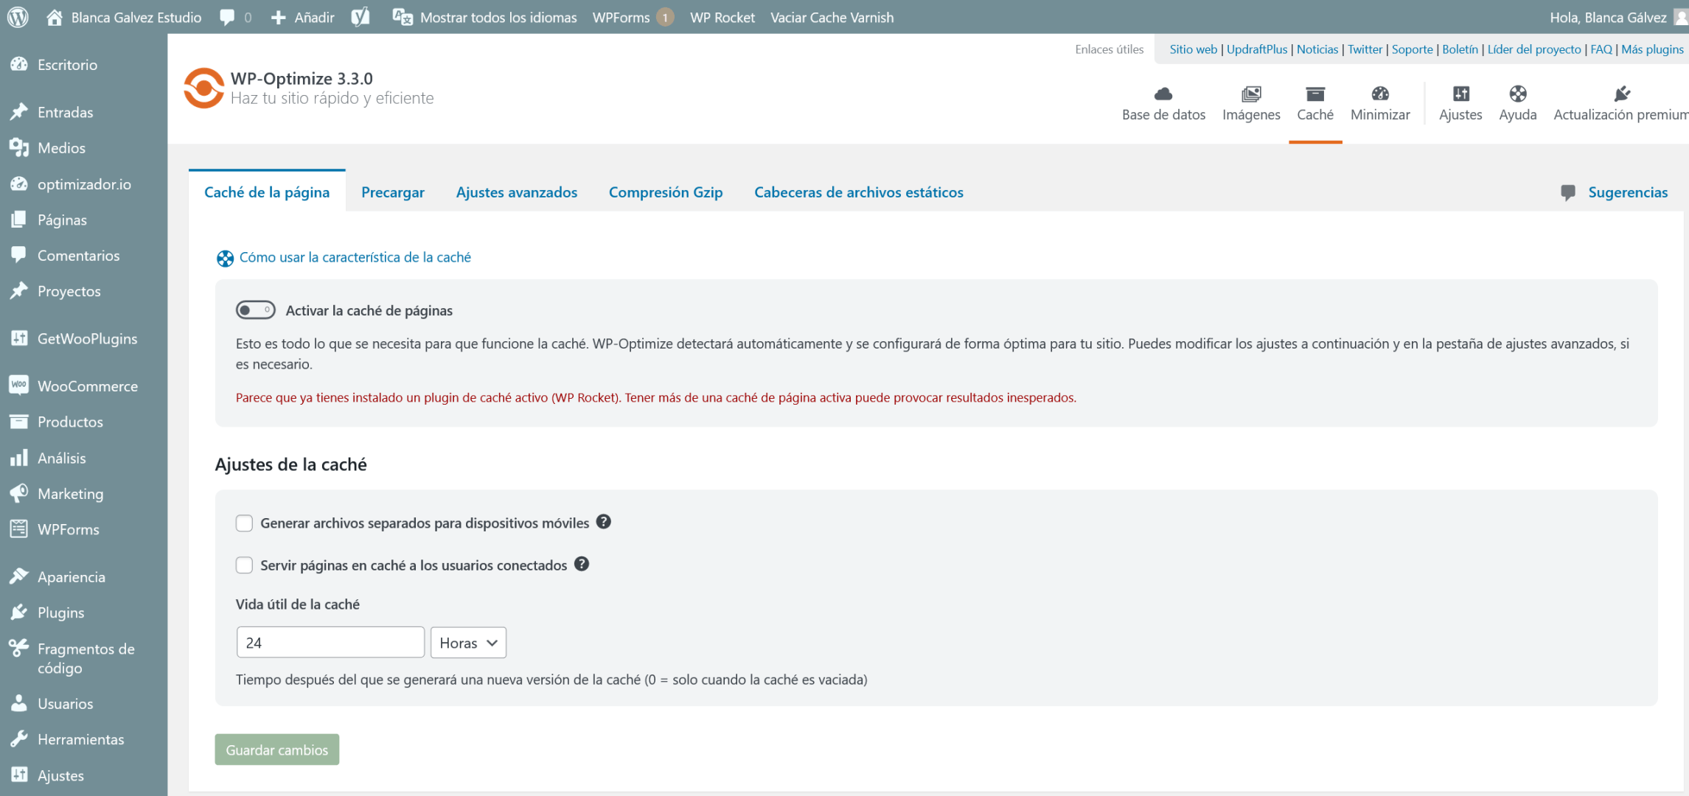Open Minimizar gauge icon
The width and height of the screenshot is (1689, 796).
(1380, 94)
